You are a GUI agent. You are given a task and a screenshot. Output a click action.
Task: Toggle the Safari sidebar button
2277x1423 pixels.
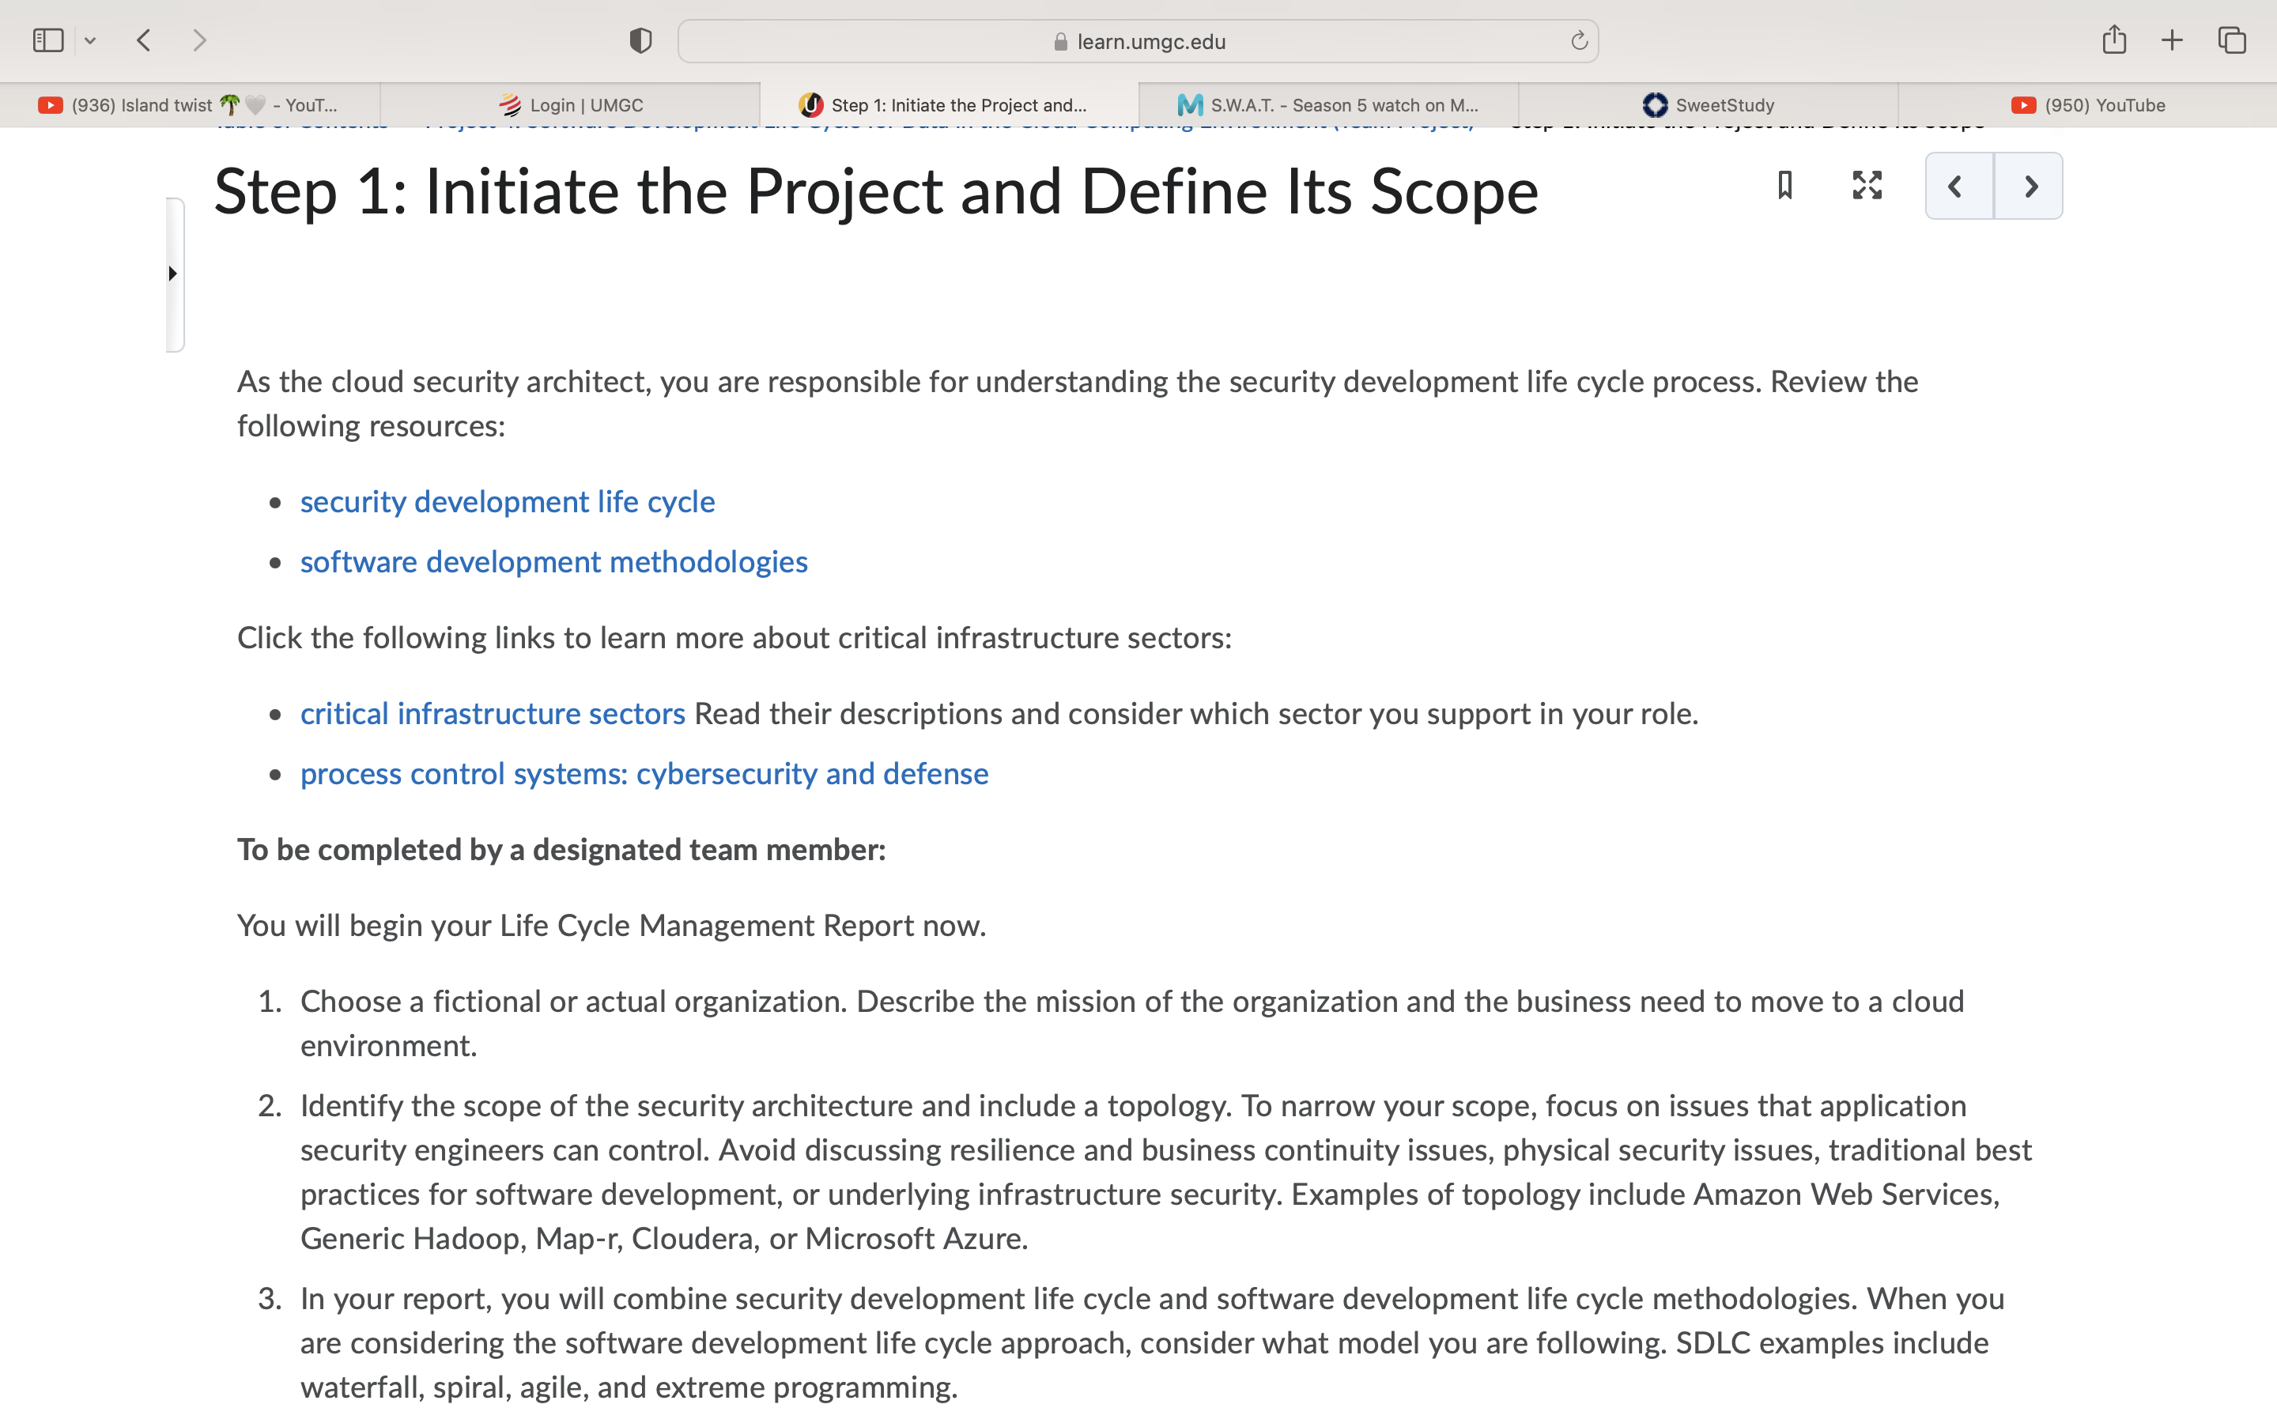tap(48, 40)
